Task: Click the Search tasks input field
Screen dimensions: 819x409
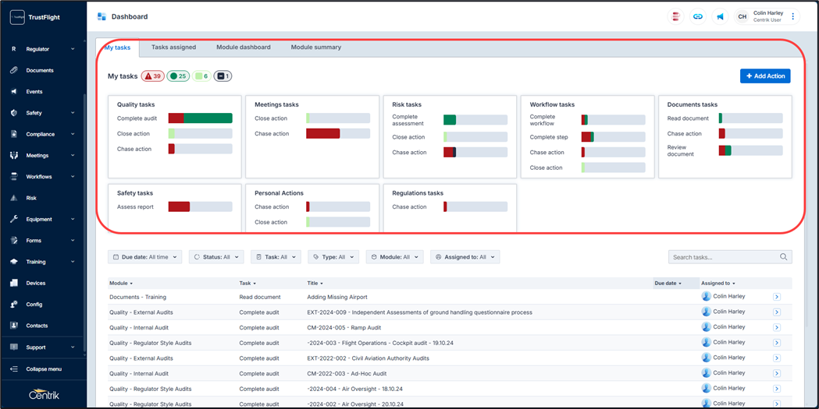Action: coord(725,257)
